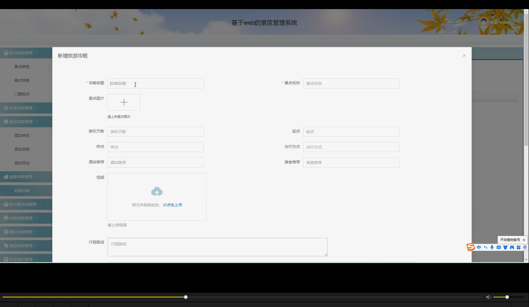
Task: Select the 景点信息管理 panel icon
Action: (x=6, y=52)
